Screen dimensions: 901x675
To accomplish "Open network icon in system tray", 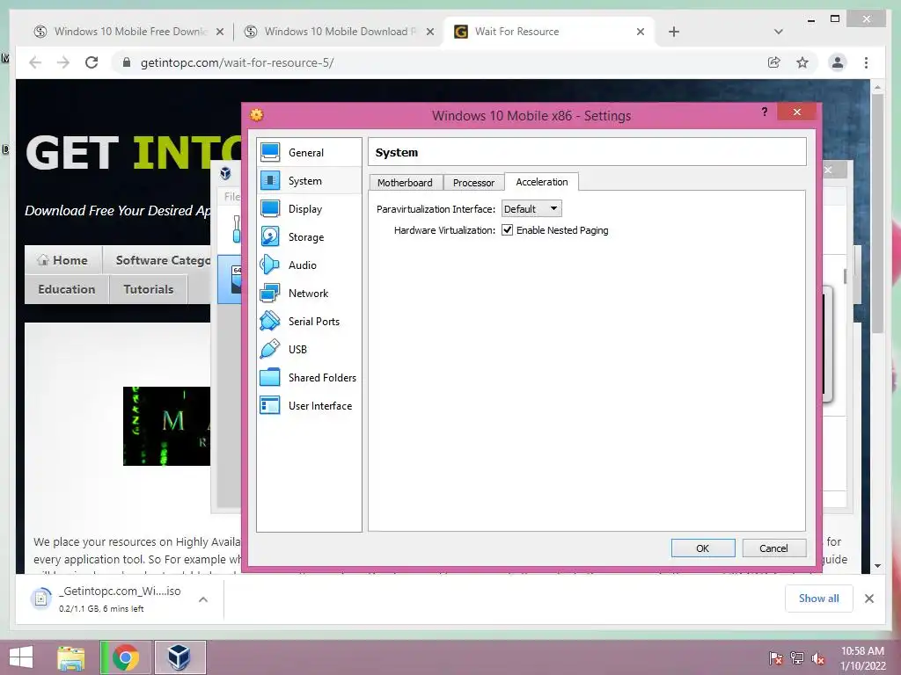I will click(797, 657).
